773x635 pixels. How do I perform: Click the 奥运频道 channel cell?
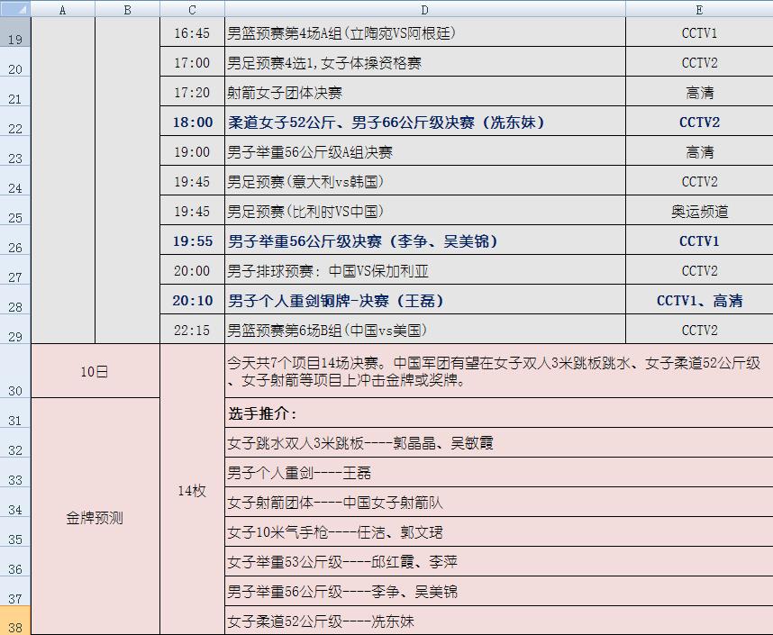[x=699, y=212]
